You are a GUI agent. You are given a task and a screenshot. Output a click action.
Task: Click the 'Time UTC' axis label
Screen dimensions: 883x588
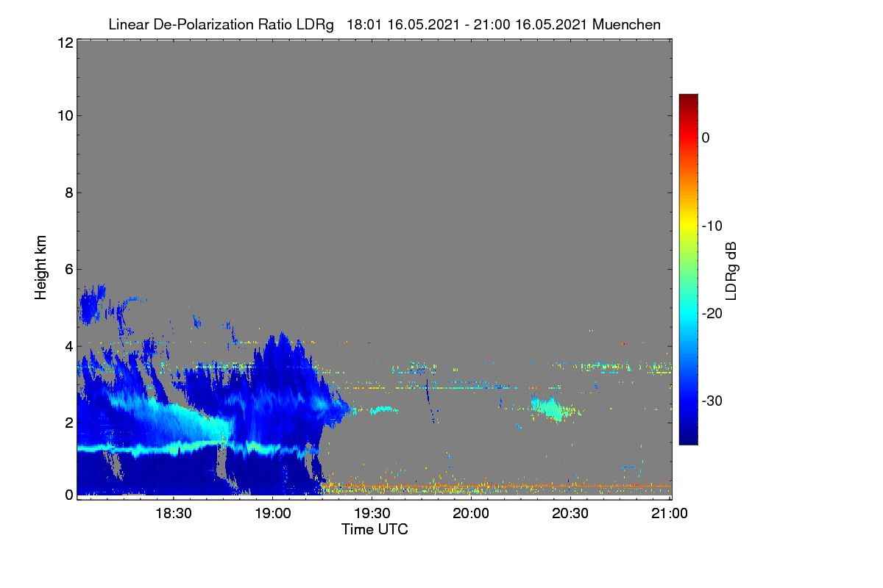coord(375,529)
